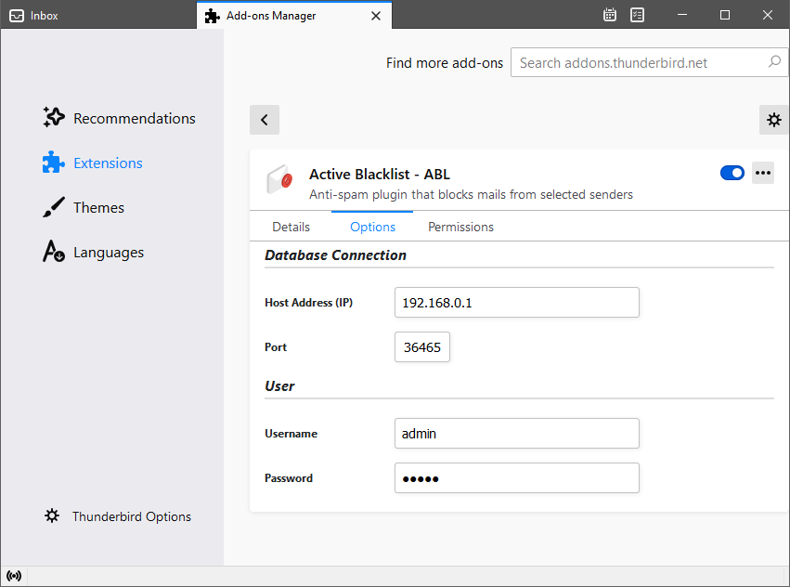Open the Calendar tab icon

pyautogui.click(x=610, y=15)
